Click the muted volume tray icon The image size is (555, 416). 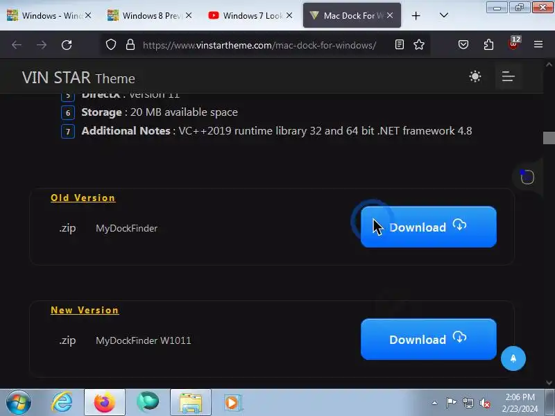pos(484,403)
